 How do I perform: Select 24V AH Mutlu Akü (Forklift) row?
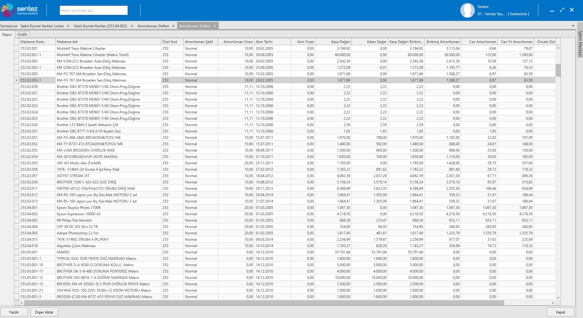pyautogui.click(x=285, y=163)
